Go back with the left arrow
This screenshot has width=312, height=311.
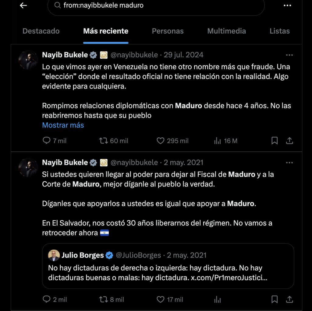pos(23,5)
